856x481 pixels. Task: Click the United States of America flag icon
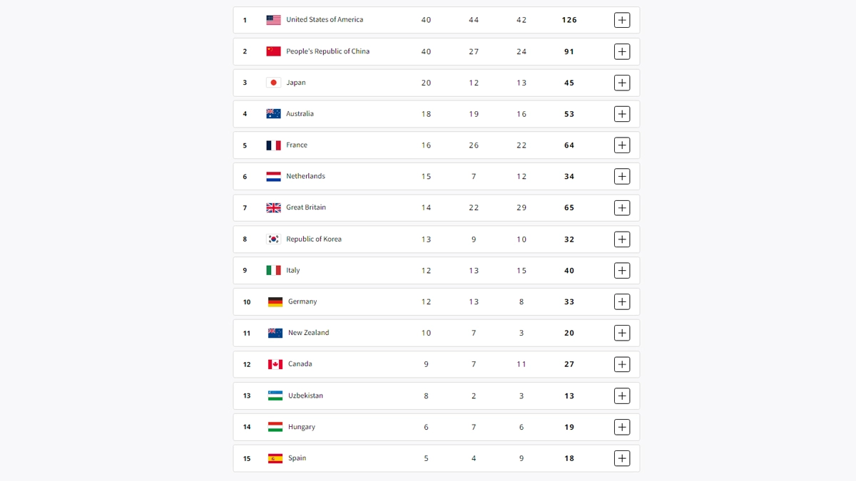click(x=273, y=20)
